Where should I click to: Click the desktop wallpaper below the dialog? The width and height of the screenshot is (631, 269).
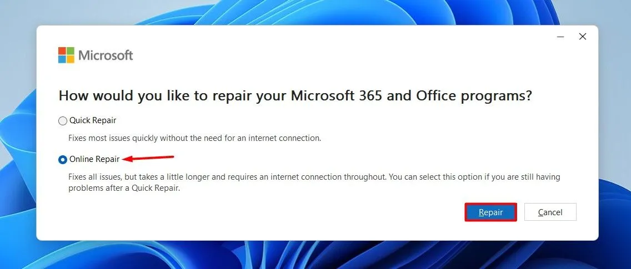[x=317, y=255]
